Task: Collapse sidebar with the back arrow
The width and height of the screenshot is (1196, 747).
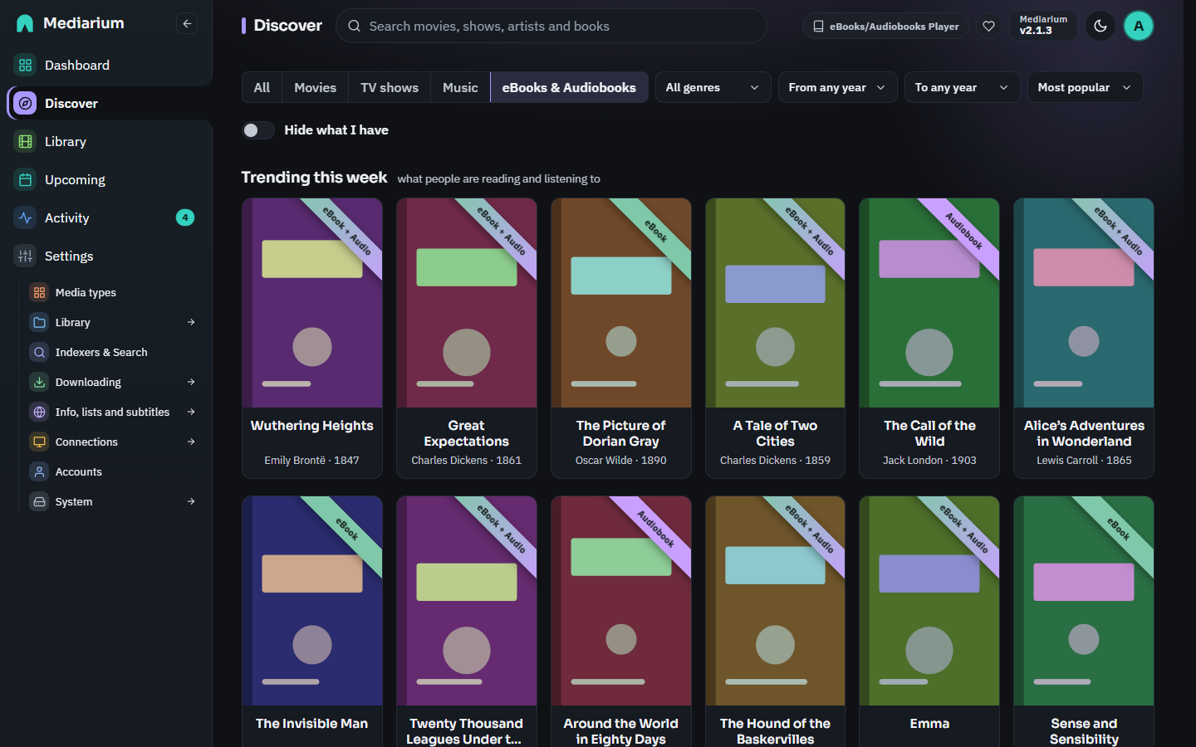Action: [187, 23]
